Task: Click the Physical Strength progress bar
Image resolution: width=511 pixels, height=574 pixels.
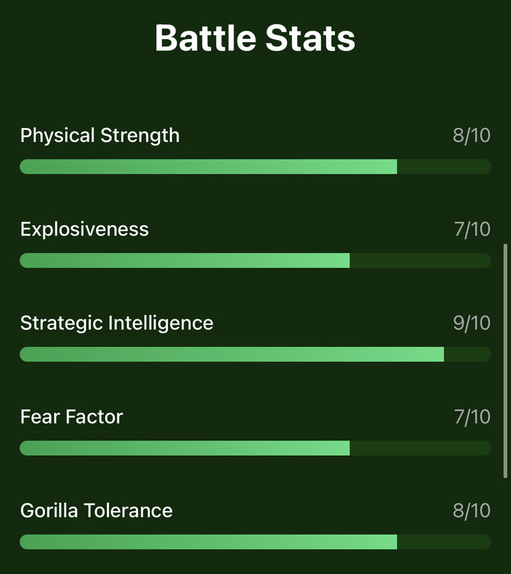Action: 255,167
